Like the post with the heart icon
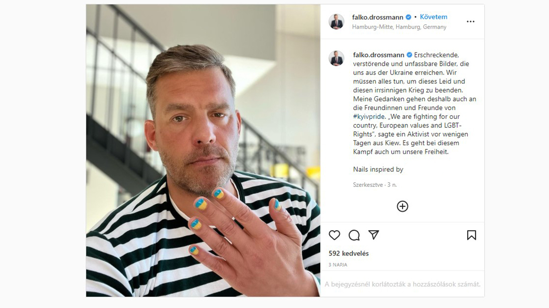549x308 pixels. (334, 235)
